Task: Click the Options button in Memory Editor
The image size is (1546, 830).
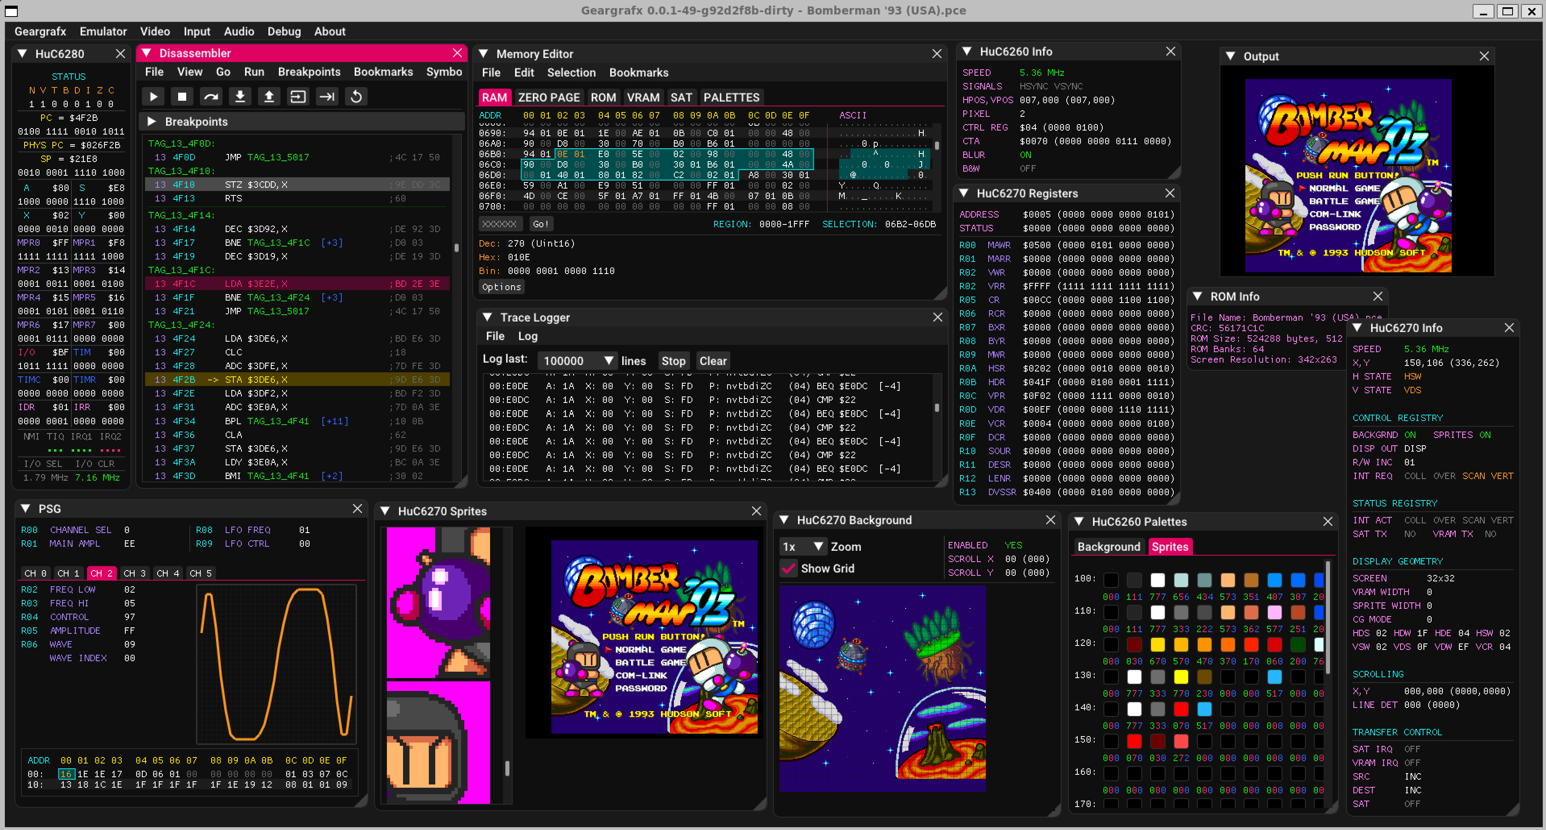Action: point(502,287)
